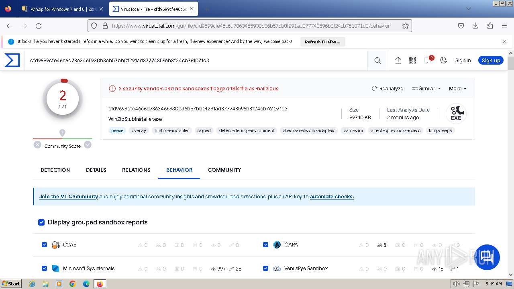514x289 pixels.
Task: Click the community score positive vote icon
Action: click(88, 145)
